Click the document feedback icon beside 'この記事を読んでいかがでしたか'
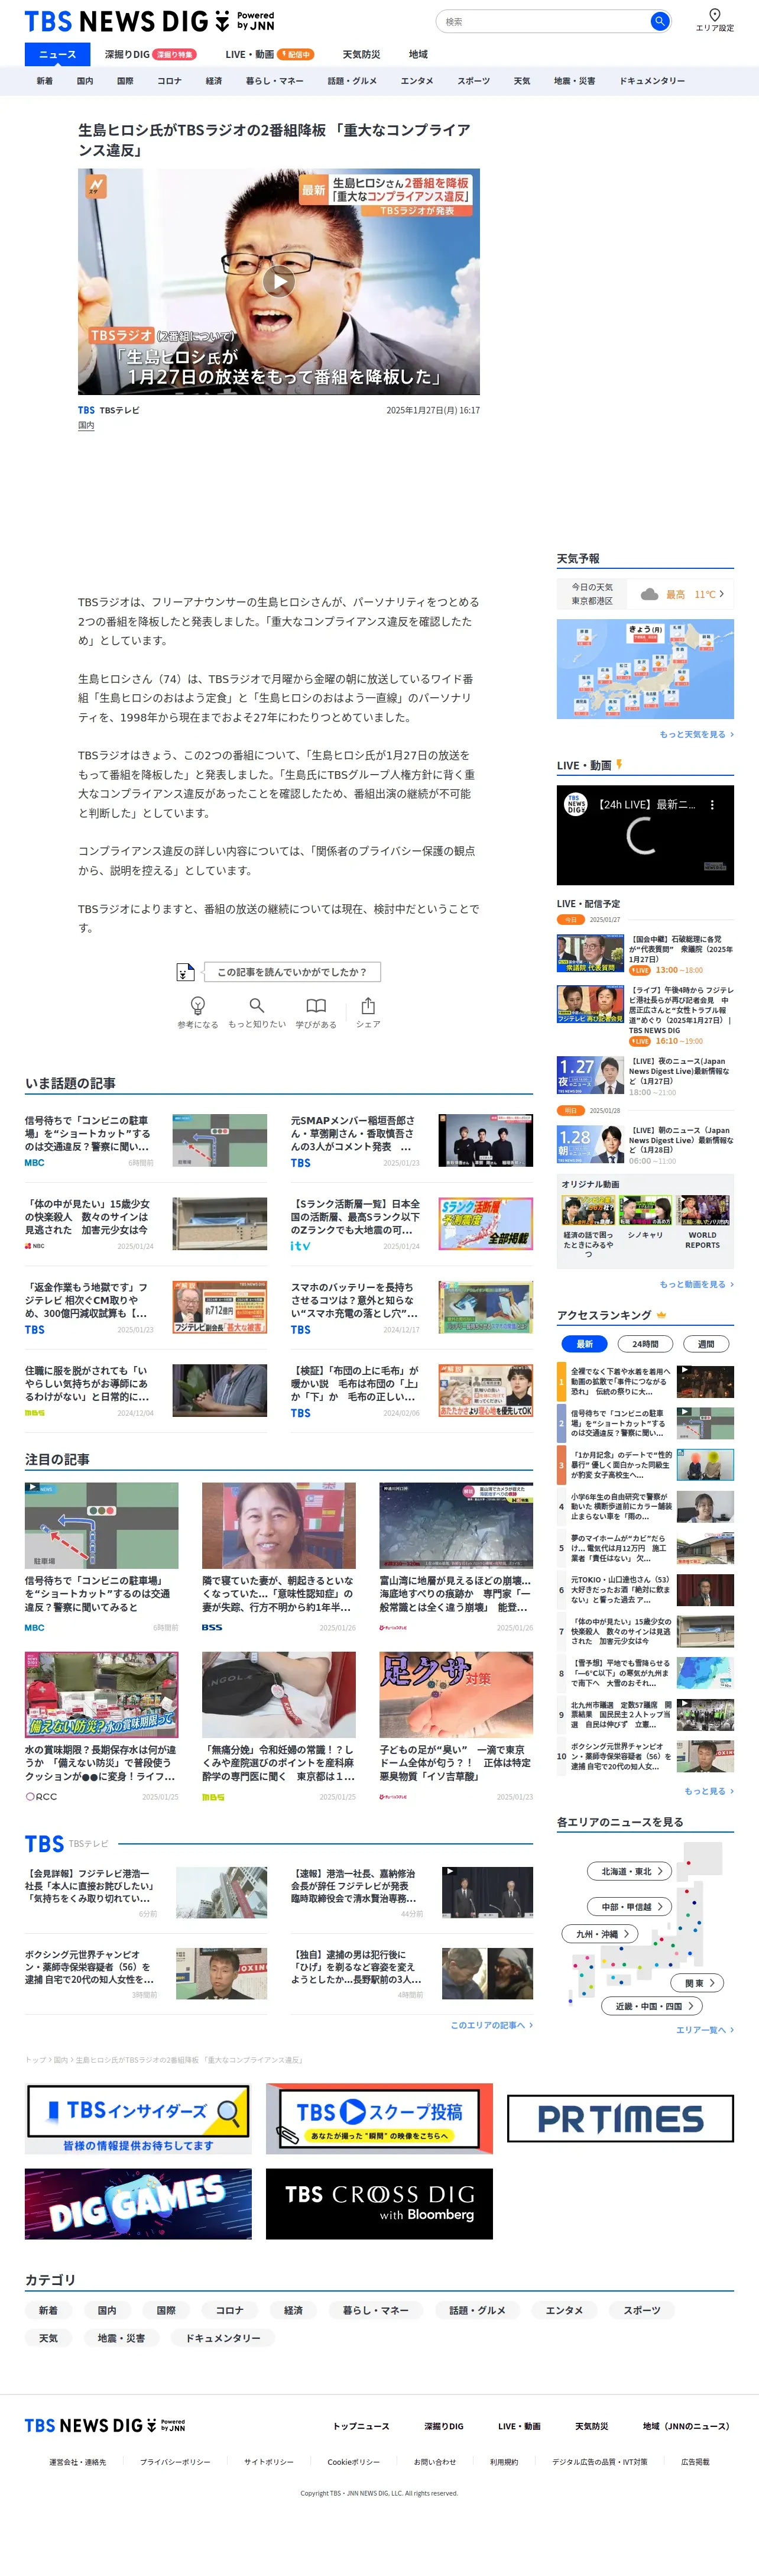Screen dimensions: 759x2576 pyautogui.click(x=185, y=972)
